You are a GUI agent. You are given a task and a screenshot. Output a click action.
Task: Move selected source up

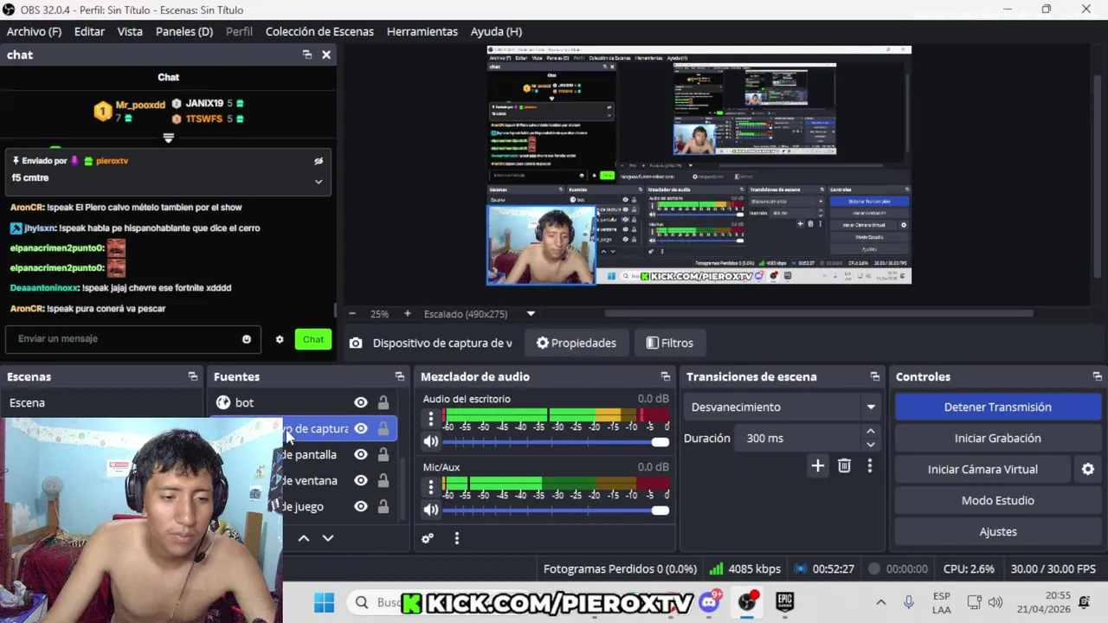304,538
